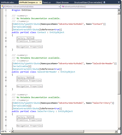Screen dimensions: 122x135
Task: Click the method icon beside AdventureWorksEntities()
Action: 63,6
